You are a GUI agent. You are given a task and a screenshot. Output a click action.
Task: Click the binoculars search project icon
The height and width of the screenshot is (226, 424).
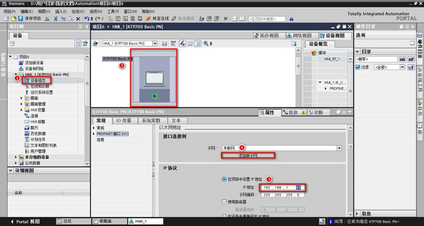coord(291,19)
